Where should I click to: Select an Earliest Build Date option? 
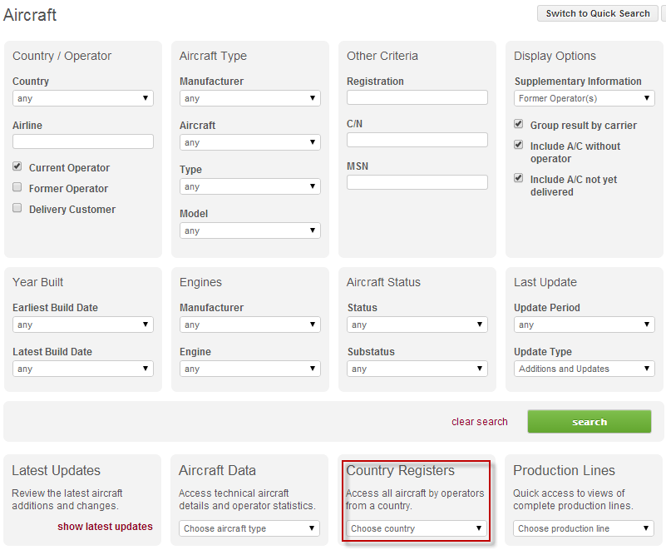83,325
